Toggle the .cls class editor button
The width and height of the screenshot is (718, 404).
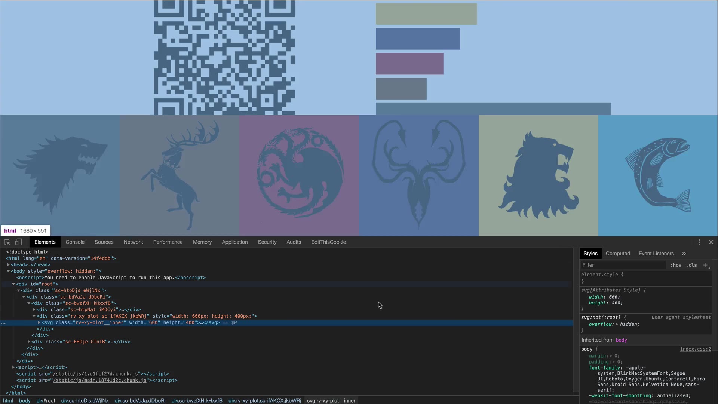[691, 265]
